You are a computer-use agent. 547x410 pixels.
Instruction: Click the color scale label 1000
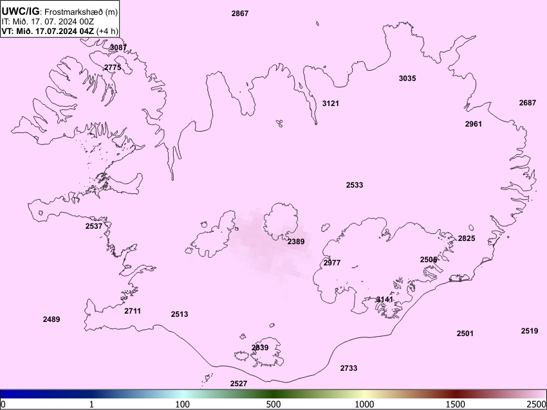click(364, 404)
